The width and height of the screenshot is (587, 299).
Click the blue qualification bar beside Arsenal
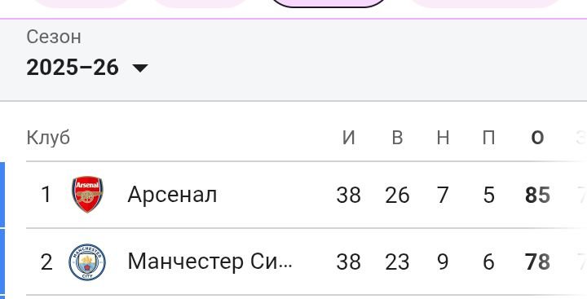[2, 195]
